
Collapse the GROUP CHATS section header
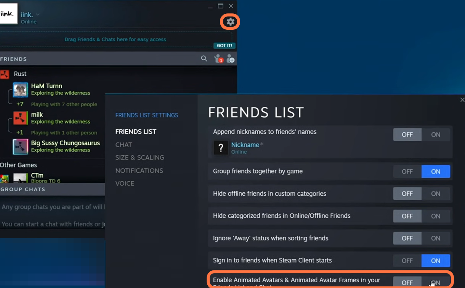pos(53,189)
